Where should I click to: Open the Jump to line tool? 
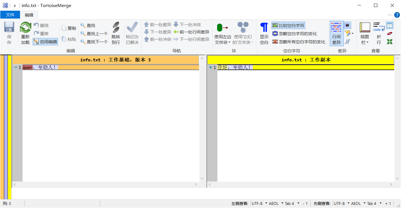pos(116,33)
